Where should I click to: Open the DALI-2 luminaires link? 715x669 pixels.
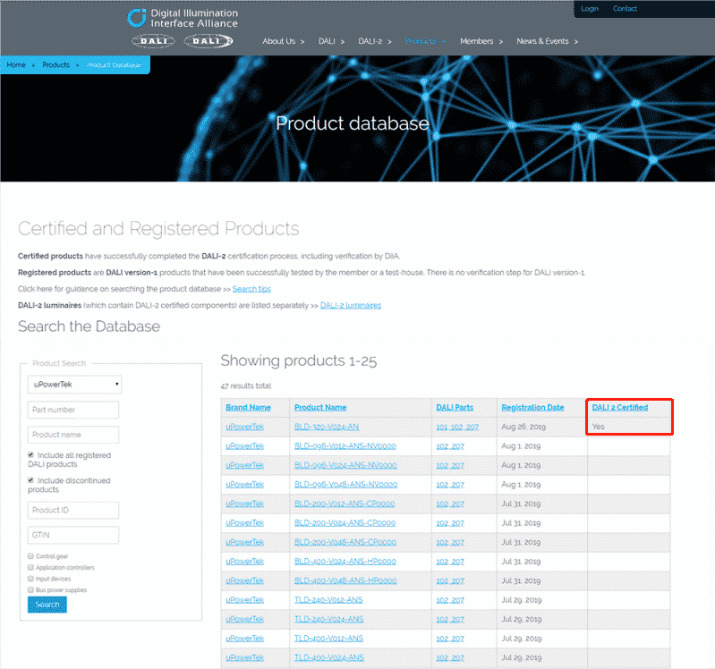[351, 305]
